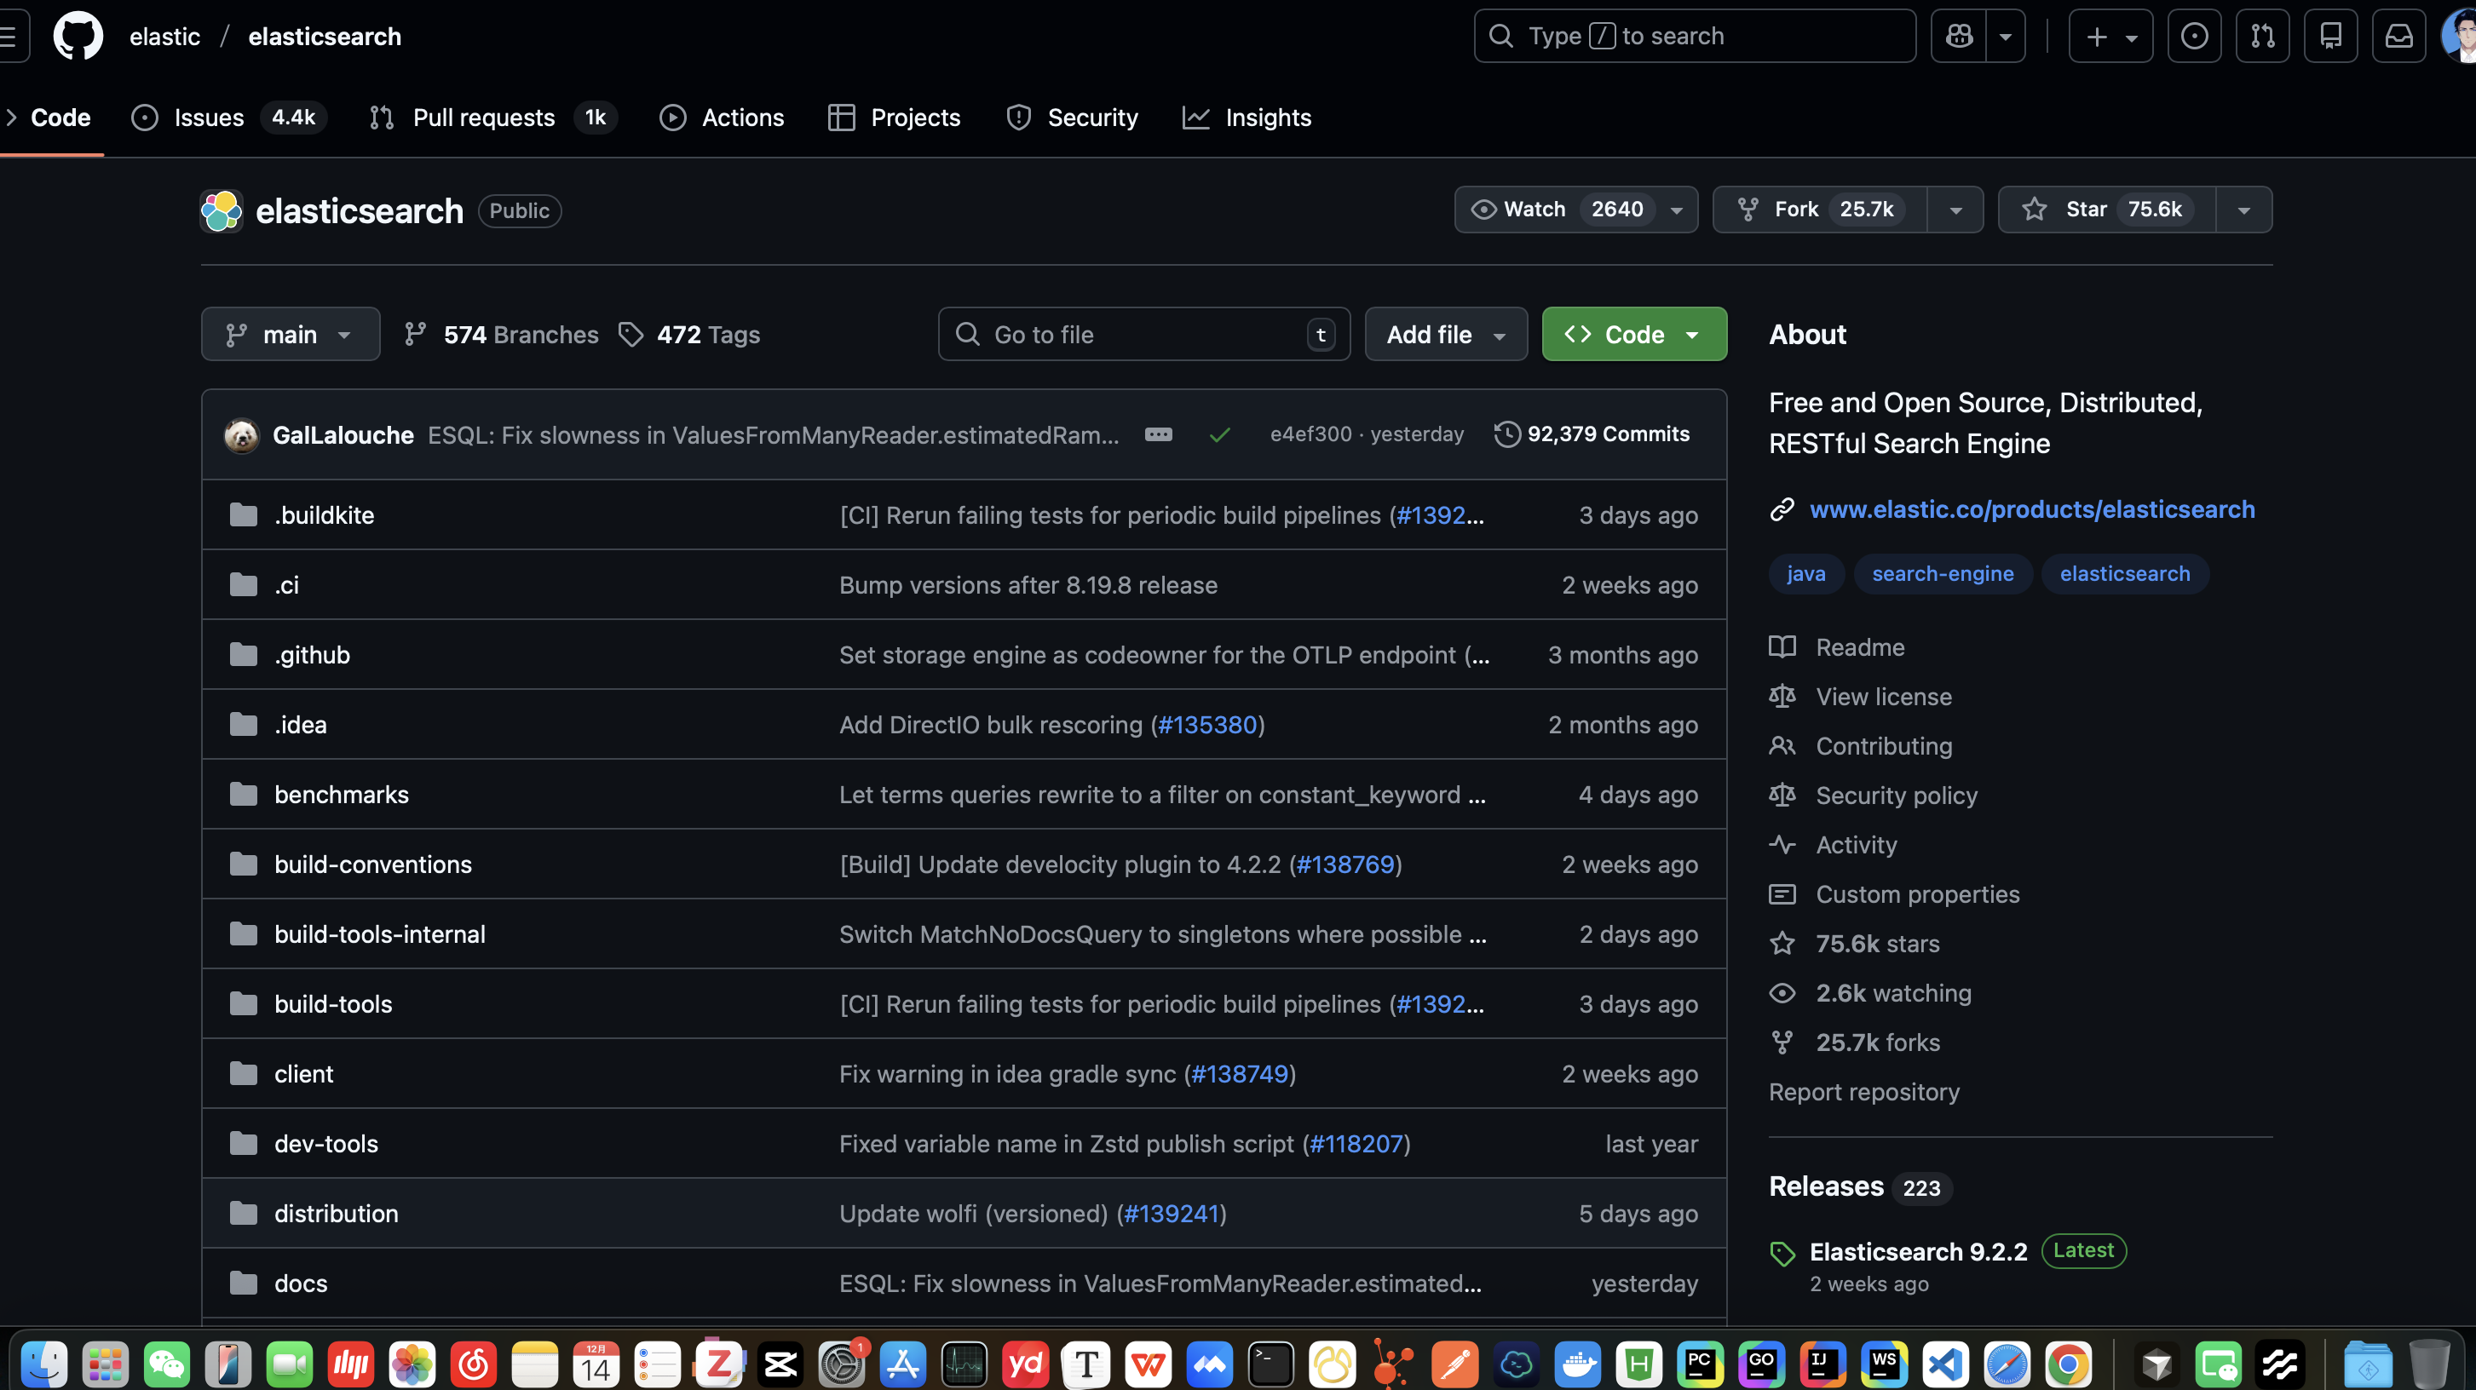The height and width of the screenshot is (1390, 2476).
Task: Open the www.elastic.co/products/elasticsearch link
Action: coord(2031,509)
